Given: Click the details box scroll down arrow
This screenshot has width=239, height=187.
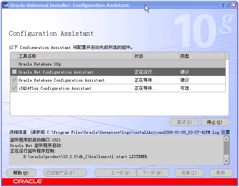Looking at the screenshot, I should [226, 161].
